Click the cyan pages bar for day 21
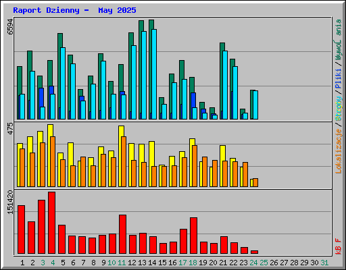The image size is (346, 270). point(225,85)
